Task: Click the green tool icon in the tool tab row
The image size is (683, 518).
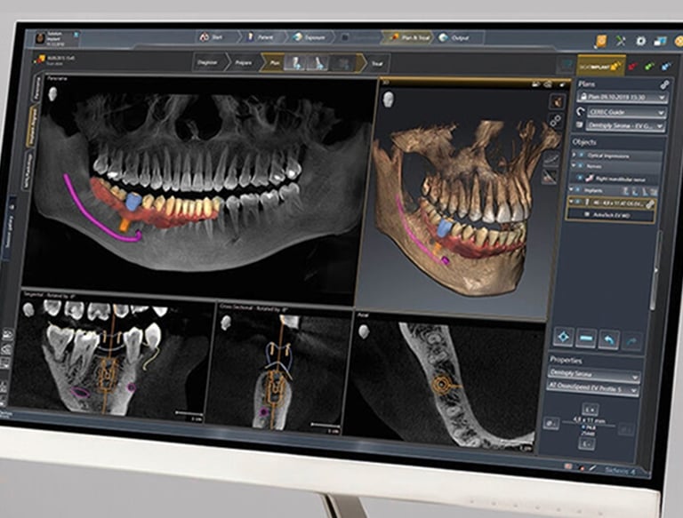Action: click(x=649, y=67)
